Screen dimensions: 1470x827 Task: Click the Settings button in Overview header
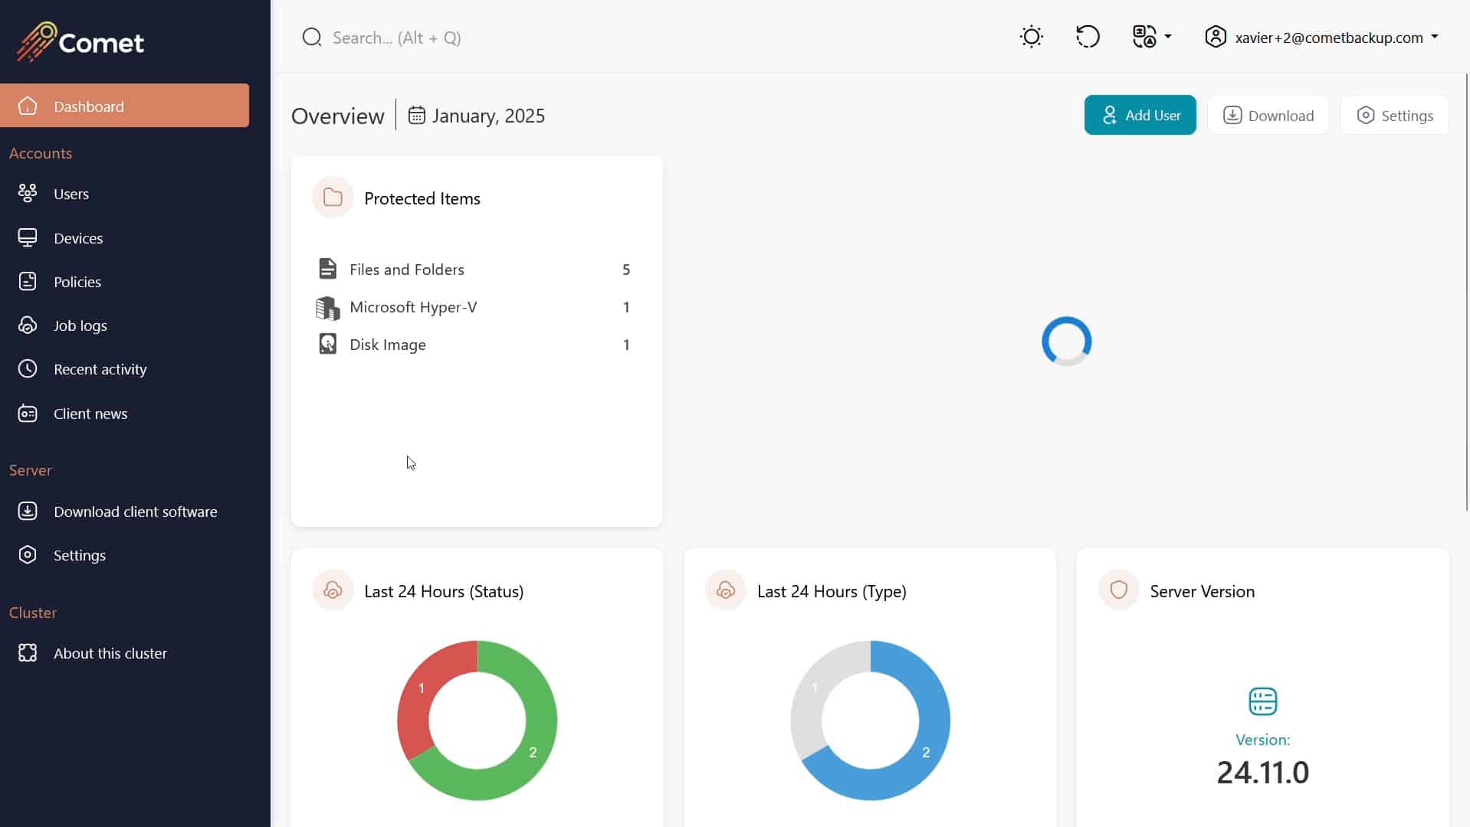tap(1394, 115)
